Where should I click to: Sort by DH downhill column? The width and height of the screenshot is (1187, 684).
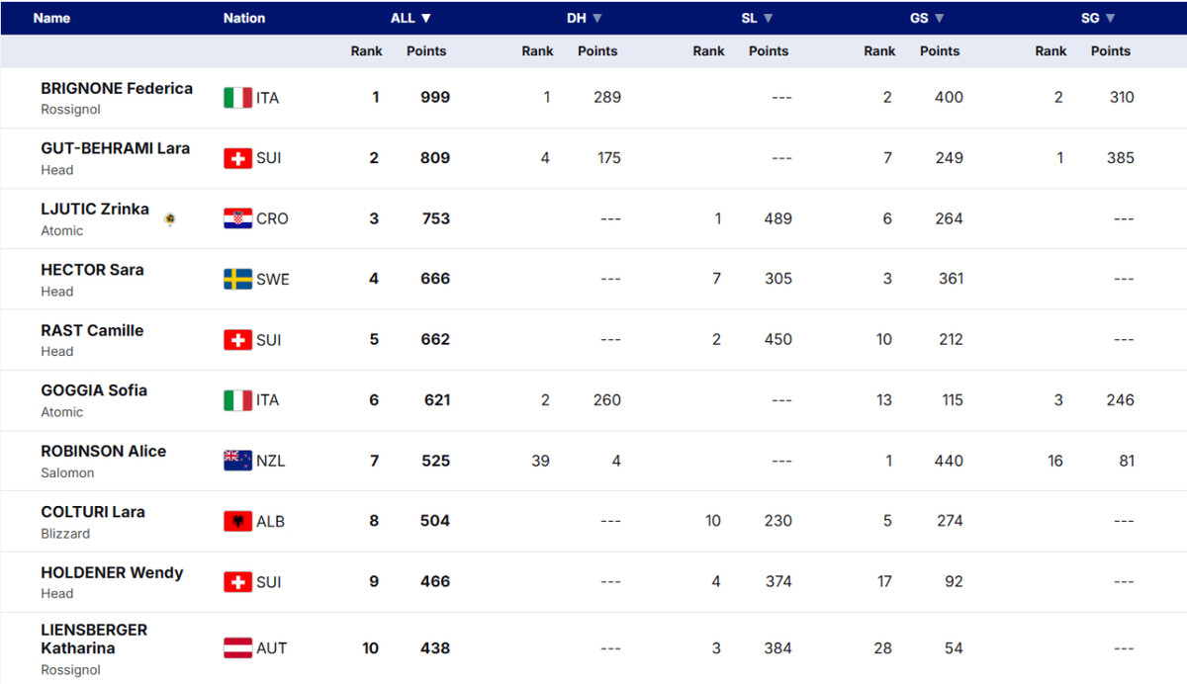click(x=584, y=18)
